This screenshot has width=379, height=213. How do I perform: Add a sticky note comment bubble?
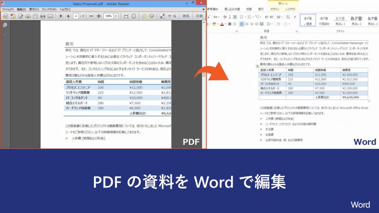click(144, 16)
